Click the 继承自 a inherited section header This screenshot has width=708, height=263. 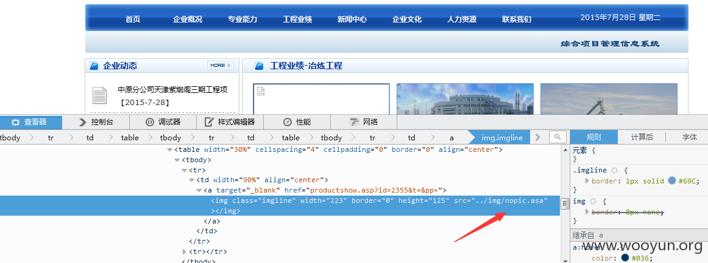click(x=639, y=235)
